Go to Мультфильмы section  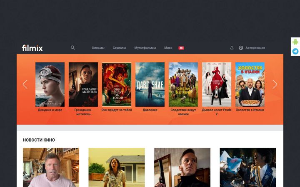click(x=145, y=48)
